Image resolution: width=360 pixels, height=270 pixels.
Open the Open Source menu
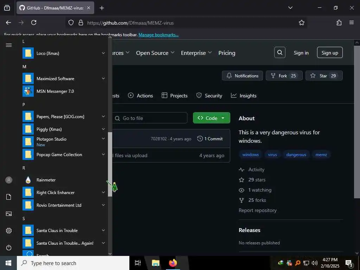click(155, 53)
